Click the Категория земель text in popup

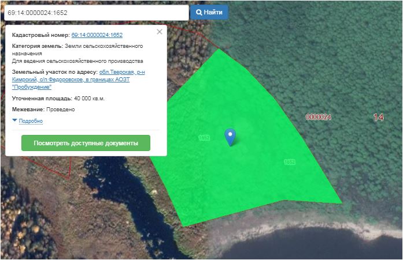(36, 46)
